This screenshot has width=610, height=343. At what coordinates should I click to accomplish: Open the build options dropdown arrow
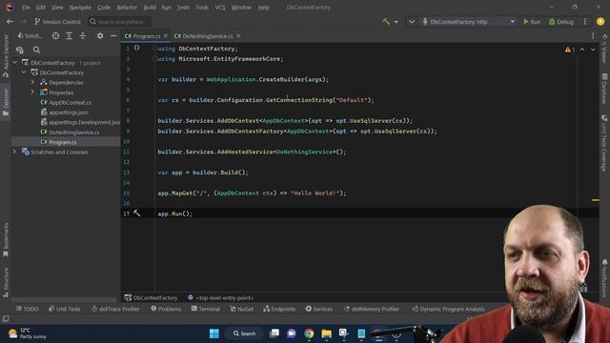pyautogui.click(x=396, y=22)
